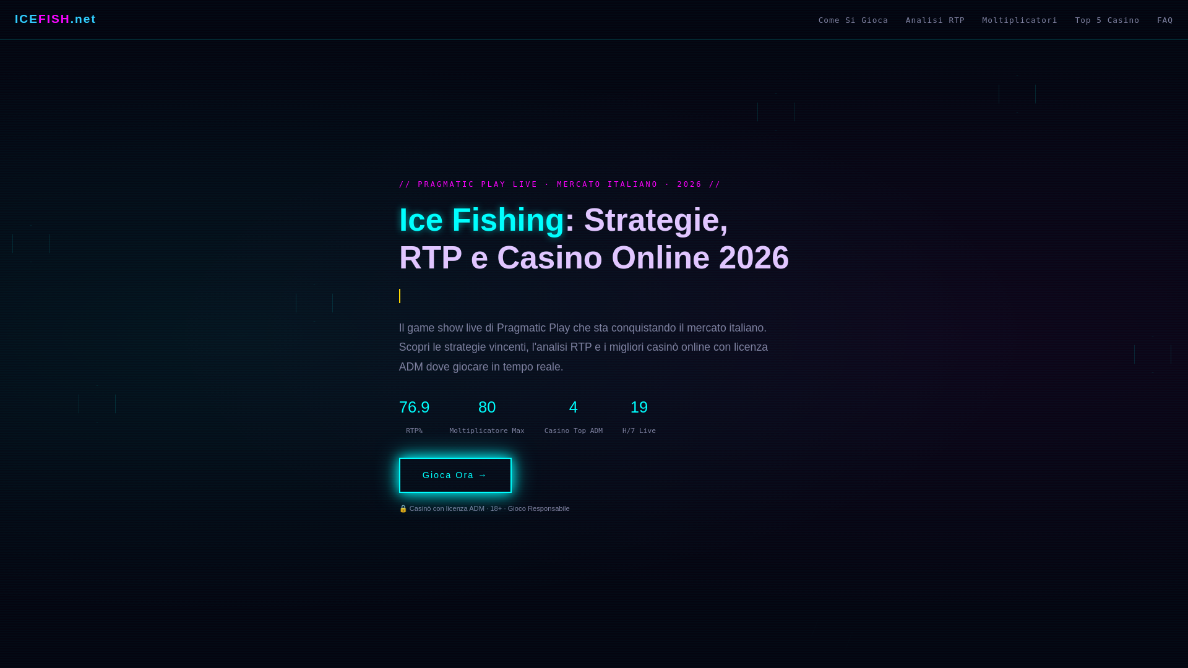
Task: Click the Gioco Responsabile disclaimer text
Action: (x=538, y=508)
